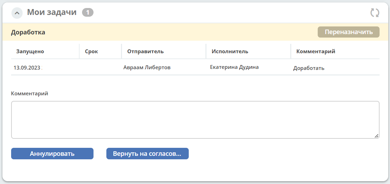The image size is (390, 184).
Task: Click sender Авраам Либертов
Action: (147, 67)
